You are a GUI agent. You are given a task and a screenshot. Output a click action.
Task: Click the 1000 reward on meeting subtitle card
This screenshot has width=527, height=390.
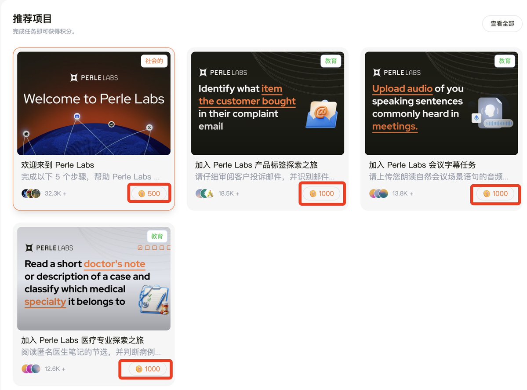[x=495, y=193]
